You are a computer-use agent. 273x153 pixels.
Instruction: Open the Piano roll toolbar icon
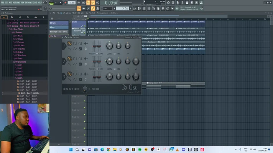(x=140, y=8)
